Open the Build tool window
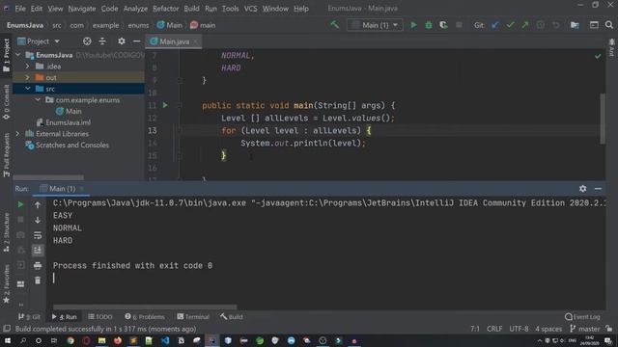The image size is (618, 347). (232, 317)
